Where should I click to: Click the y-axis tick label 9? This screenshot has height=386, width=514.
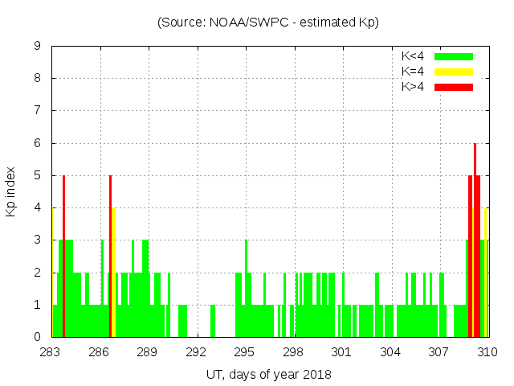pyautogui.click(x=37, y=46)
